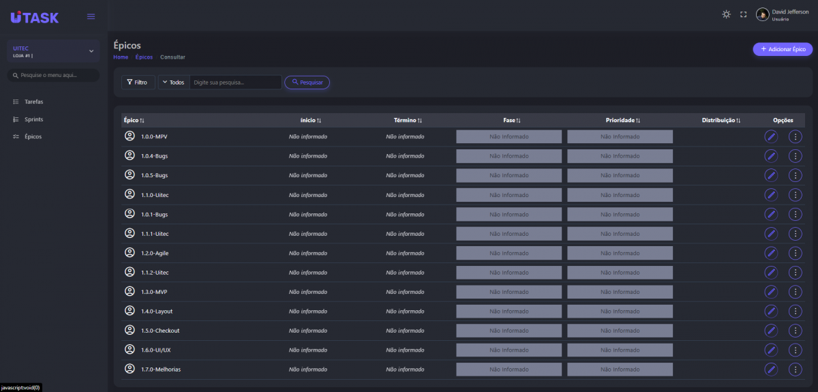
Task: Toggle the light/dark theme sun icon
Action: coord(726,14)
